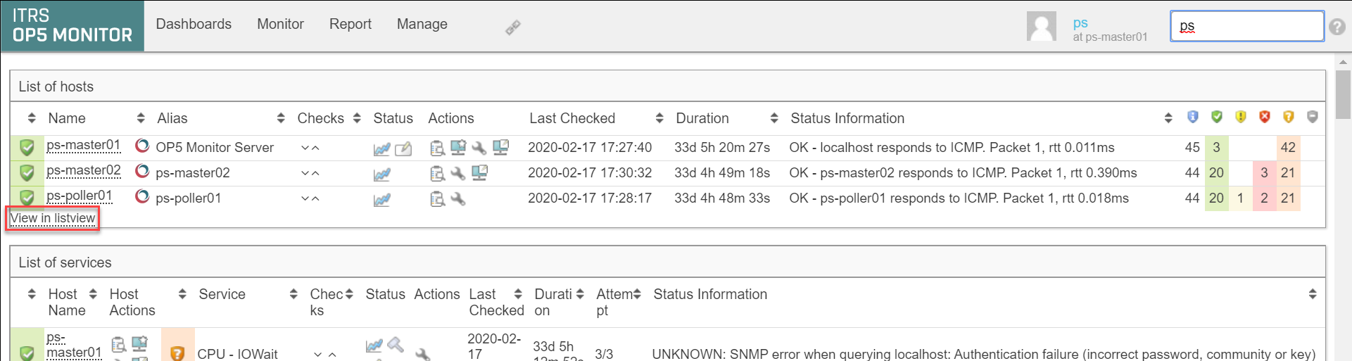Click the red critical count for ps-master02
This screenshot has height=361, width=1352.
point(1264,173)
